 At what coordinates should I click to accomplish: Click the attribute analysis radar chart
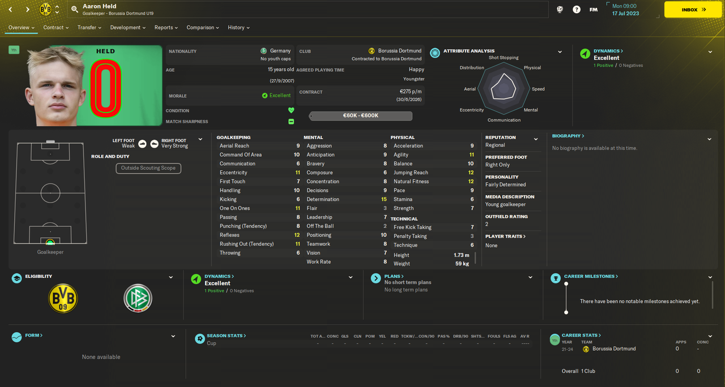(x=504, y=88)
